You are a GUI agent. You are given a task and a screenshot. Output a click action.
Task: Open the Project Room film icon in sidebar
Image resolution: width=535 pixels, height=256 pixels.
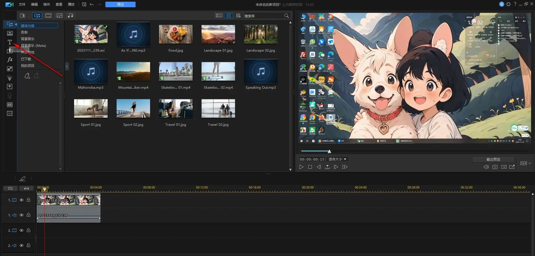(10, 33)
